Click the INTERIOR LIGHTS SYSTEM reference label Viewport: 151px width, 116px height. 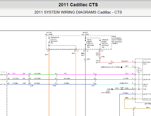tap(110, 67)
